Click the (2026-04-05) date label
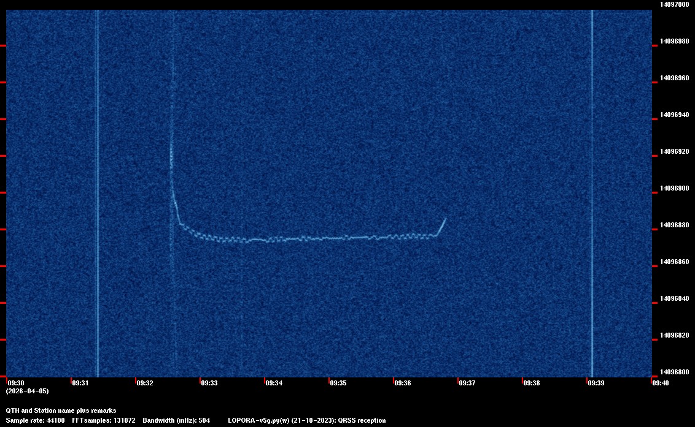Screen dimensions: 695x427 click(27, 391)
